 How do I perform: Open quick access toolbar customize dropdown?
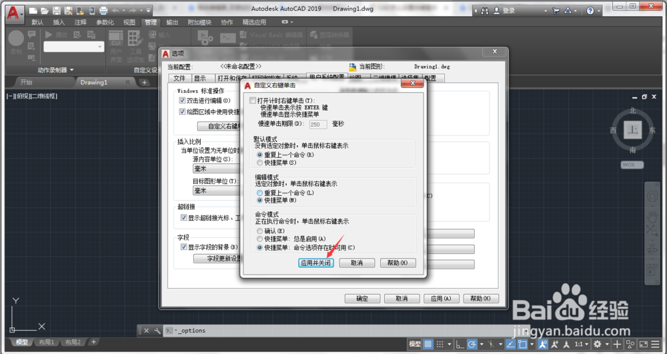pos(149,11)
